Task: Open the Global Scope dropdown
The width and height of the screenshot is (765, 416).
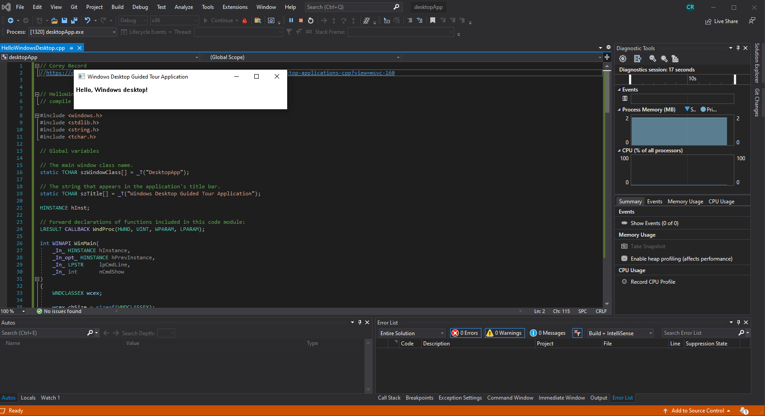Action: (x=301, y=57)
